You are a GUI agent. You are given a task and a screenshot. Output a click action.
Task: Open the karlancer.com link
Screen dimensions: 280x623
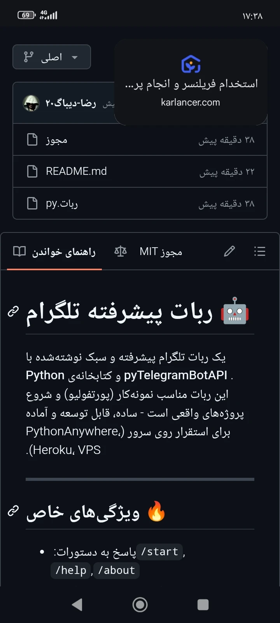pyautogui.click(x=191, y=102)
